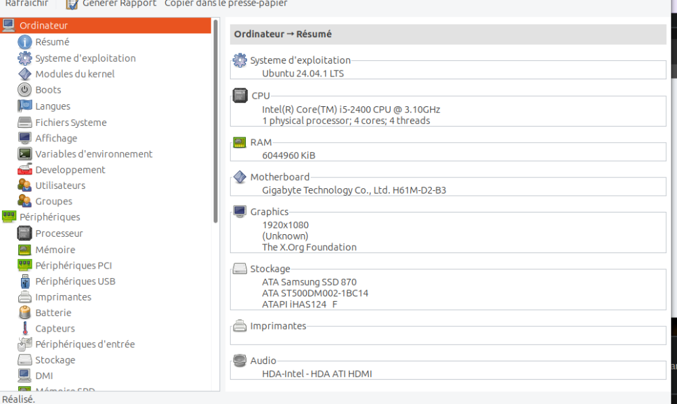Select the Systeme d'exploitation gear icon

click(25, 58)
